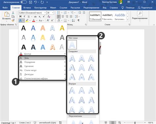Open the Стили чисел submenu

pos(42,70)
